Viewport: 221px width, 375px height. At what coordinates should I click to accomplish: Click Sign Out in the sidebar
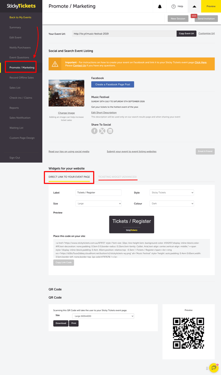(x=15, y=158)
